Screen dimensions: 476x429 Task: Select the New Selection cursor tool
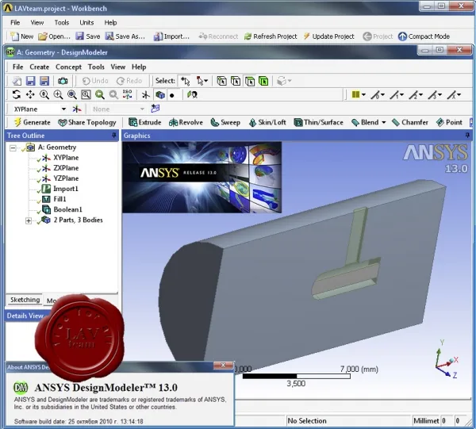[185, 81]
